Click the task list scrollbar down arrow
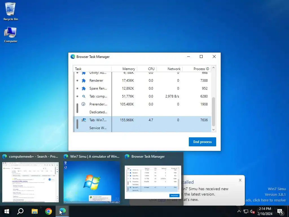289x217 pixels. tap(213, 129)
